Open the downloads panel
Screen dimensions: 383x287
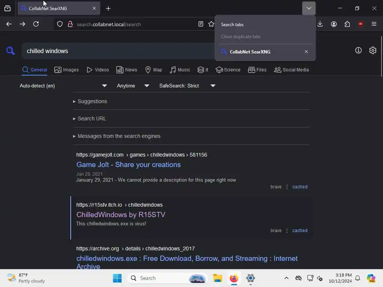pos(320,24)
